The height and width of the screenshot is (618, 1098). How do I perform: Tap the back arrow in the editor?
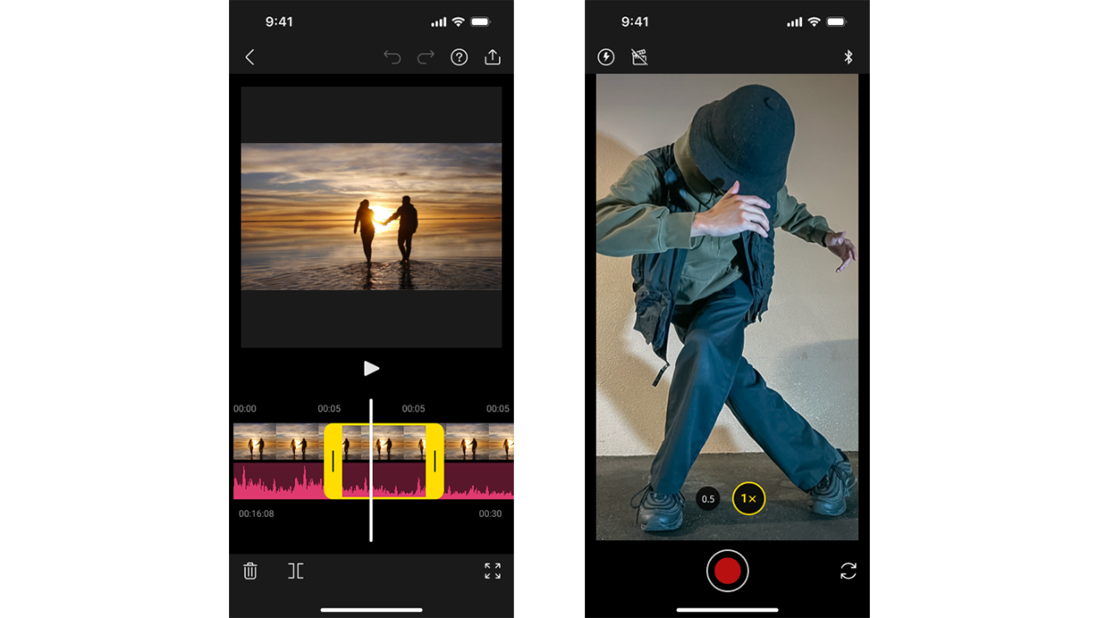tap(250, 57)
